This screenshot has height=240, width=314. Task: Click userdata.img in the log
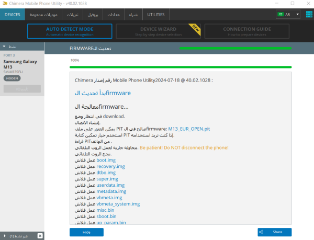(x=110, y=185)
